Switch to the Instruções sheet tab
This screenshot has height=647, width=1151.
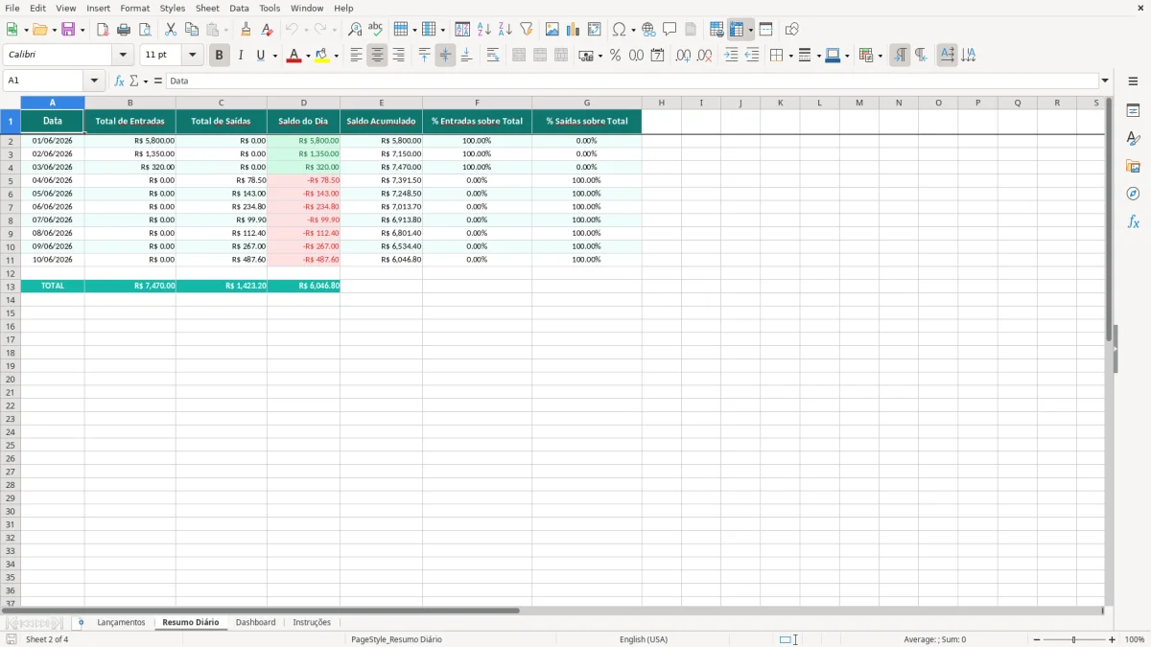coord(312,623)
